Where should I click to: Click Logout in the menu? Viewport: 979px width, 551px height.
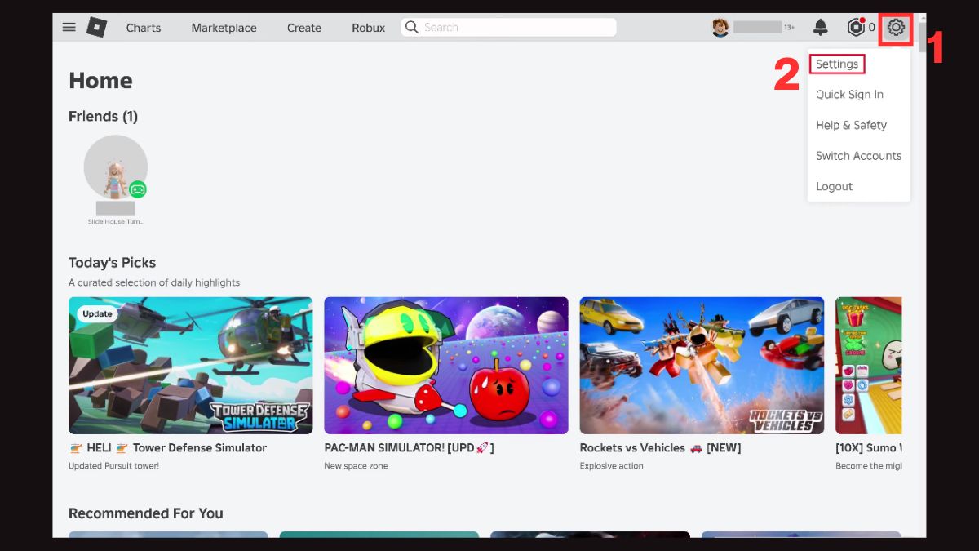click(834, 186)
